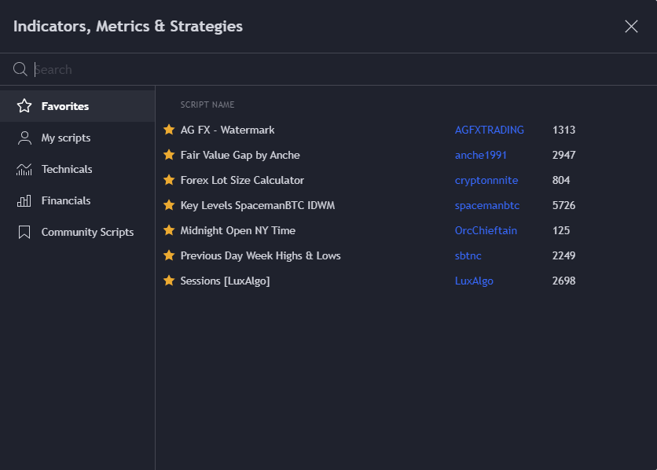
Task: Switch to the Community Scripts section
Action: (87, 232)
